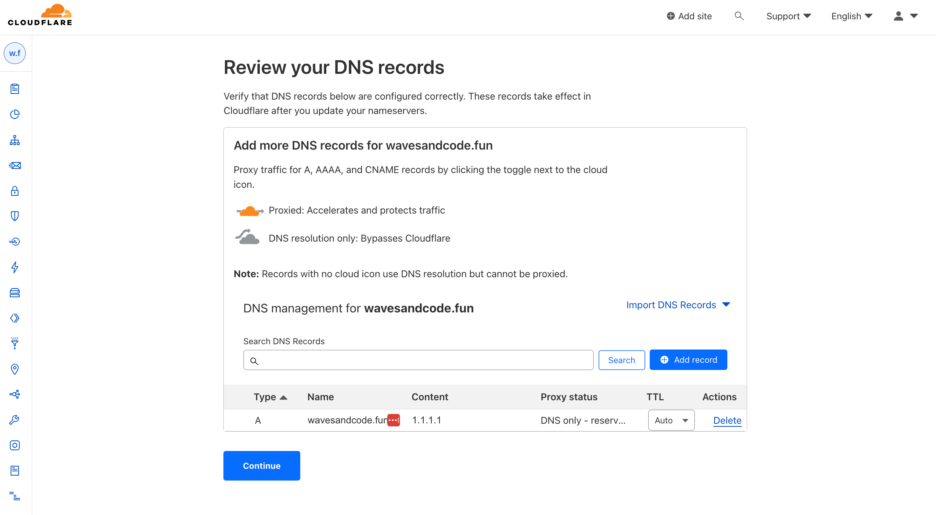Click the TTL column header

pos(655,397)
